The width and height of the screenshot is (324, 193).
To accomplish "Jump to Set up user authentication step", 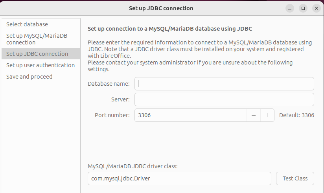I will click(40, 65).
